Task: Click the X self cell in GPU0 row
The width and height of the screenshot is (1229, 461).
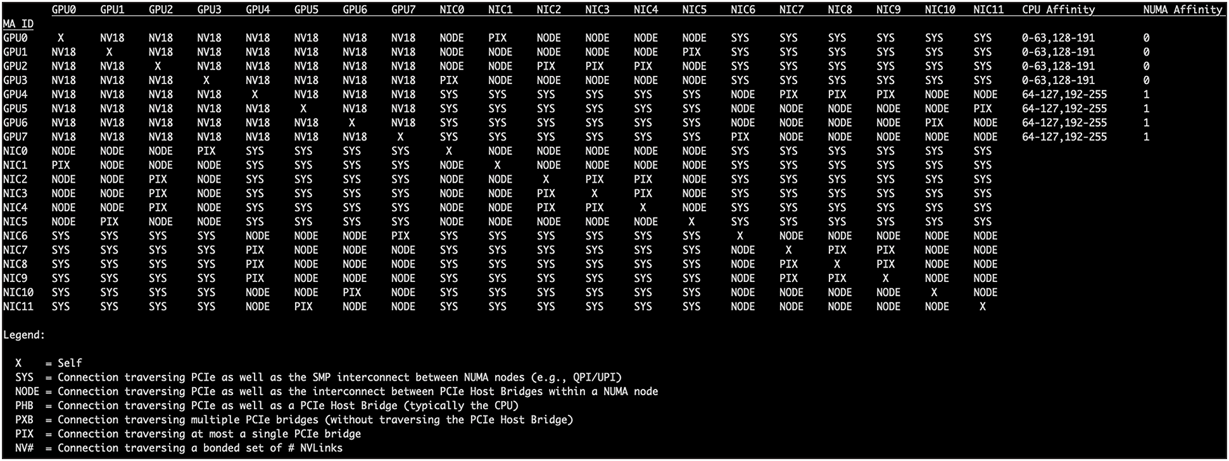Action: pos(61,38)
